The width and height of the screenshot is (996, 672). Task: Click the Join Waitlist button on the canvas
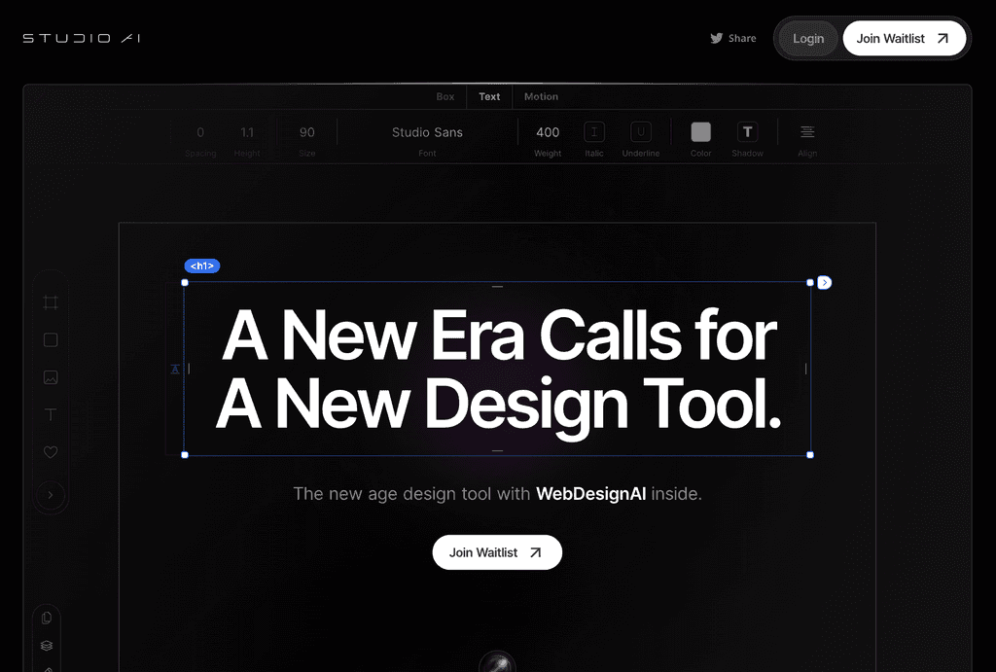point(497,551)
